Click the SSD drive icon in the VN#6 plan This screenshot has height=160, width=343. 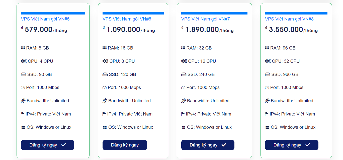105,74
